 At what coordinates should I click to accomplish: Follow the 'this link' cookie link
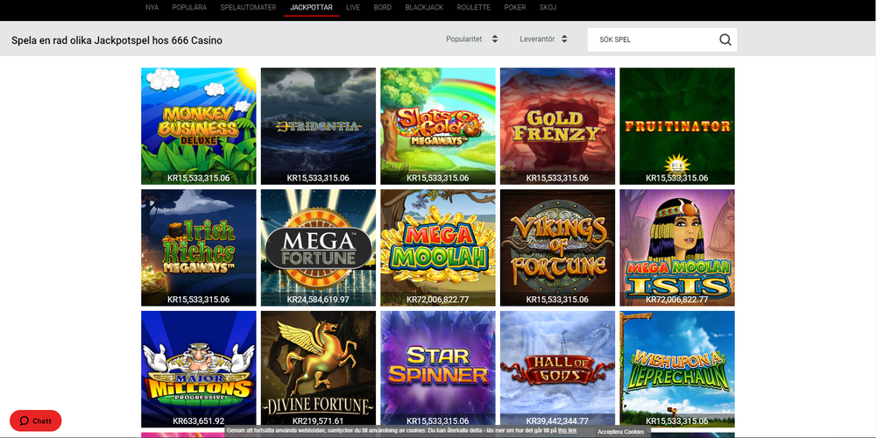(567, 431)
